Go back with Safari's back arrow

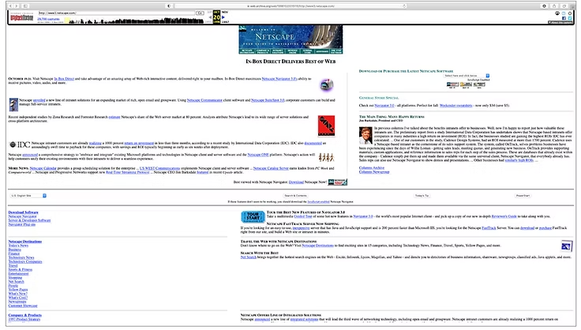coord(11,6)
